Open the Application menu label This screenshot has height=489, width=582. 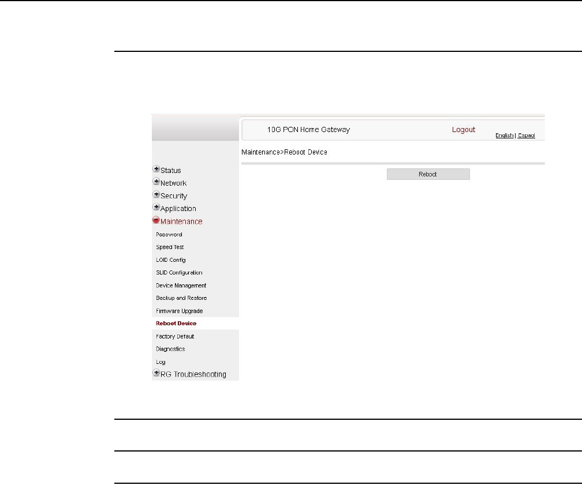(x=178, y=209)
